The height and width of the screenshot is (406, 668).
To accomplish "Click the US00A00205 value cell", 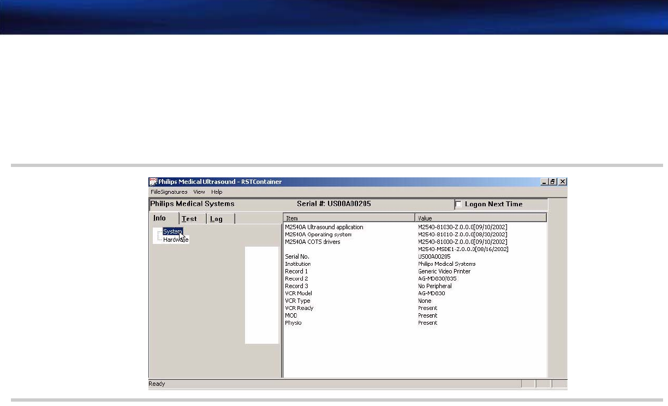I will click(434, 256).
